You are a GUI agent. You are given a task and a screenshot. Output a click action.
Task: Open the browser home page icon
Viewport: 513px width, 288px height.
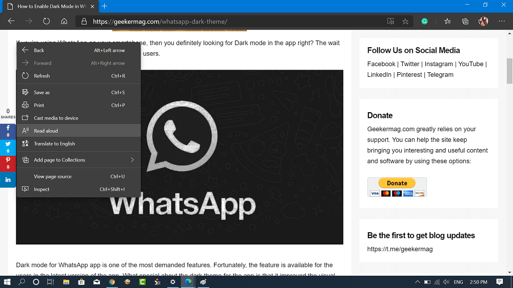coord(64,21)
